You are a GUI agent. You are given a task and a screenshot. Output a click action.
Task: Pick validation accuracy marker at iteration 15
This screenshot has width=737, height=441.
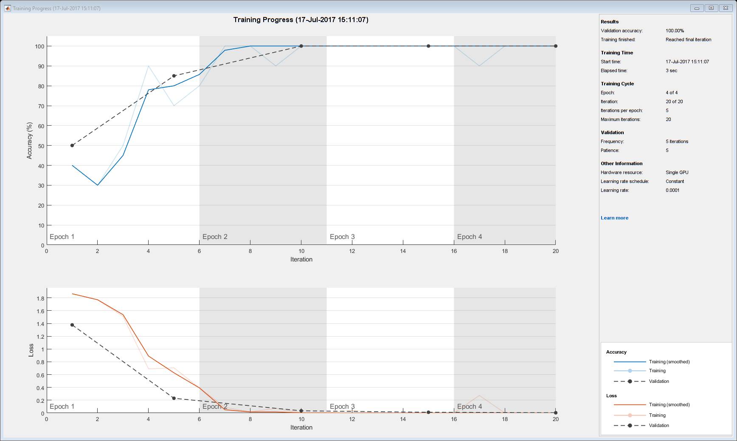428,46
